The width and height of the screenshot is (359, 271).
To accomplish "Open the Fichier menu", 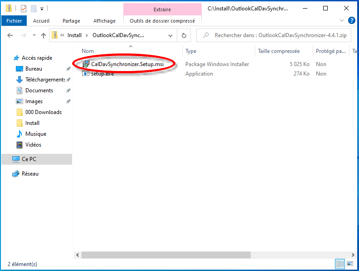I will tap(14, 21).
